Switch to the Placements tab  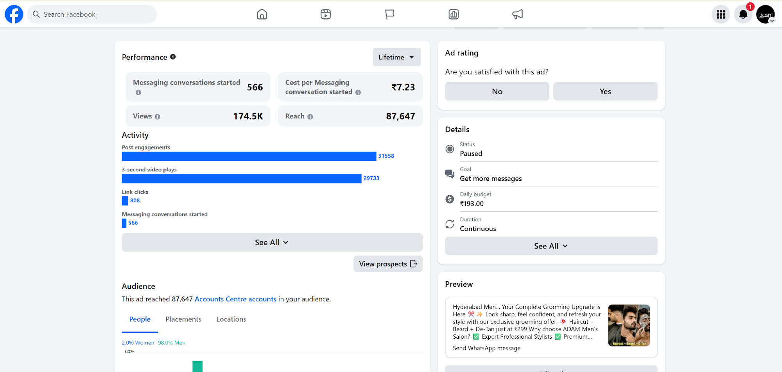click(183, 319)
